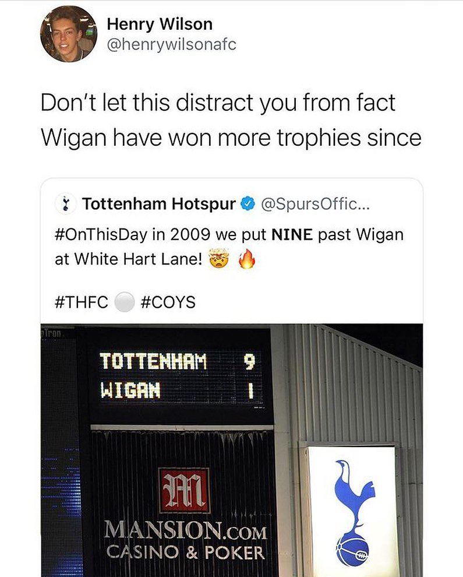Click the white circle emoji after #THFC
463x577 pixels.
click(x=124, y=302)
